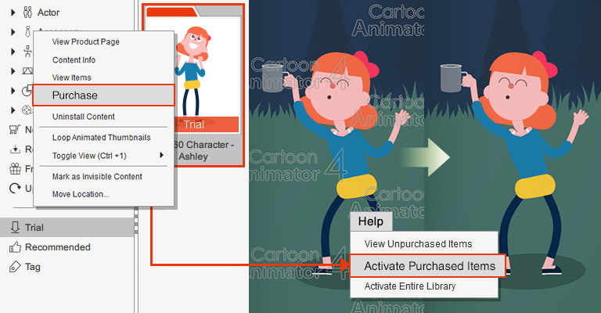Toggle Loop Animated Thumbnails option
Screen dimensions: 601x313
pos(101,138)
